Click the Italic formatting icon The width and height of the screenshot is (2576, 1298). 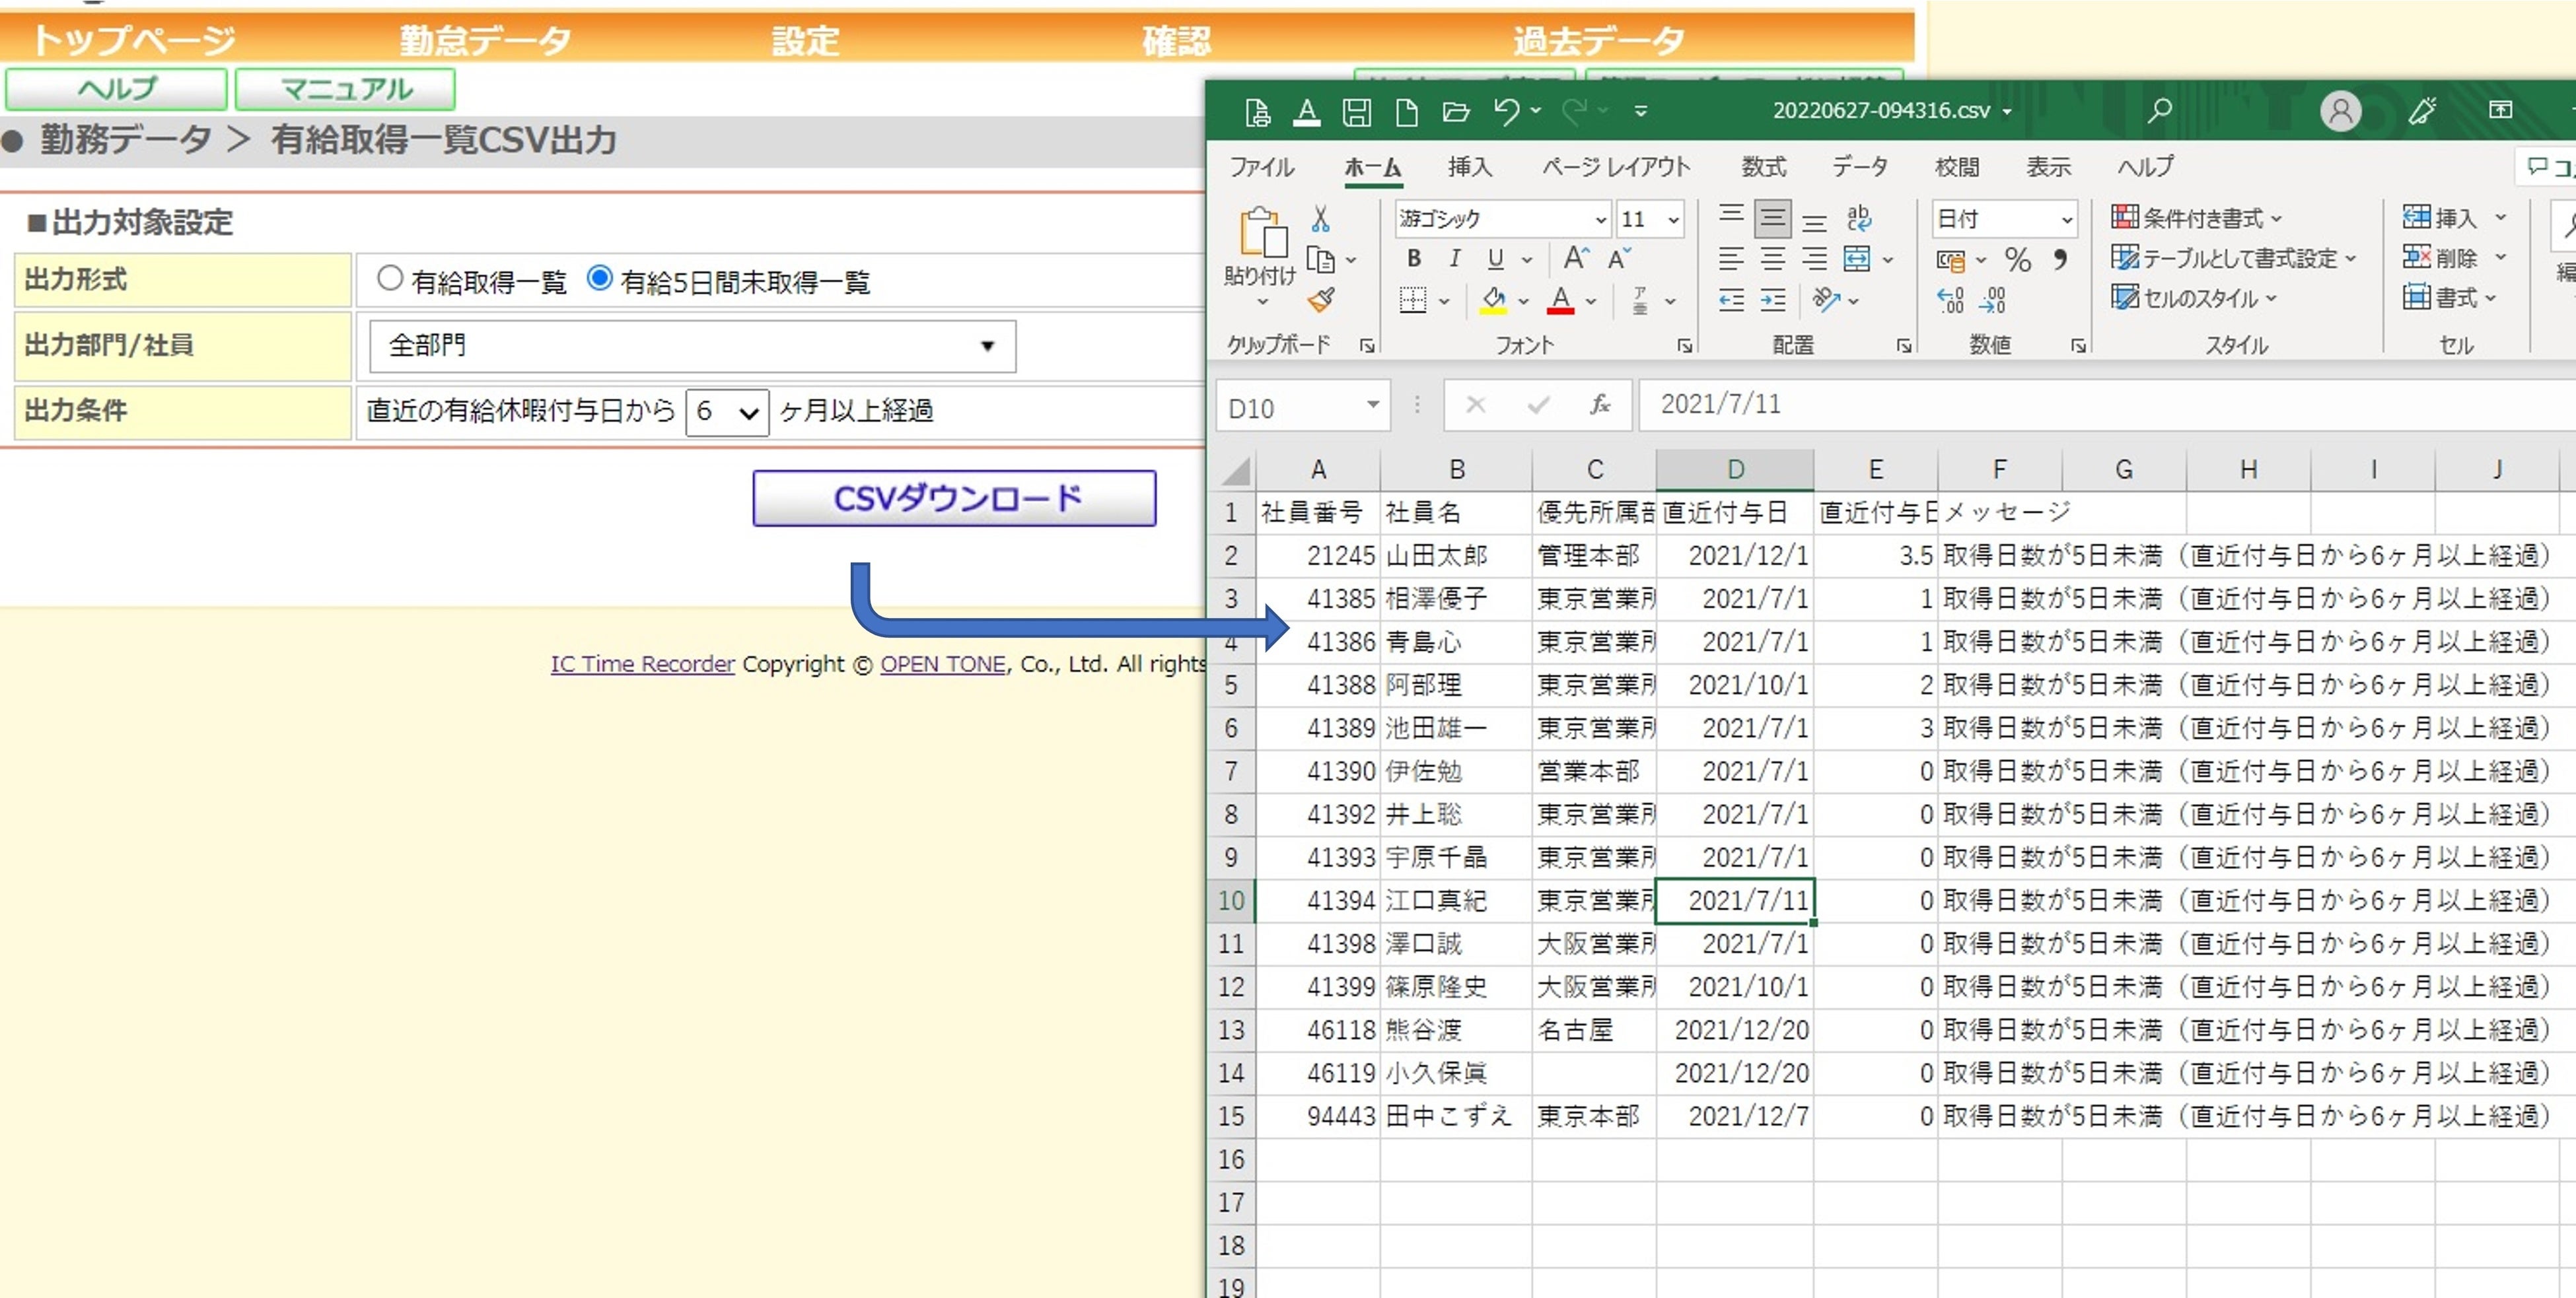[x=1454, y=259]
